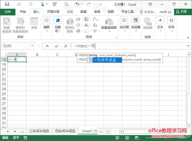The height and width of the screenshot is (141, 192).
Task: Cancel formula entry with X button
Action: pyautogui.click(x=47, y=46)
